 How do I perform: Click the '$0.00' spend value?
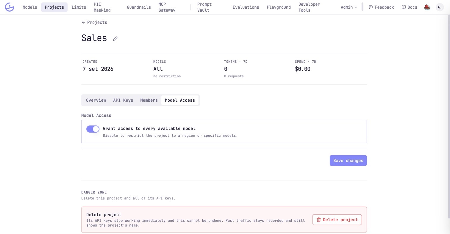point(302,69)
